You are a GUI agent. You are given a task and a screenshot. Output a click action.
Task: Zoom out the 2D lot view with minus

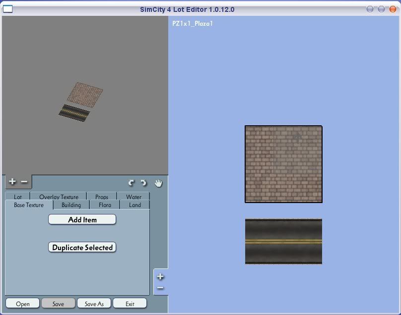click(x=160, y=288)
